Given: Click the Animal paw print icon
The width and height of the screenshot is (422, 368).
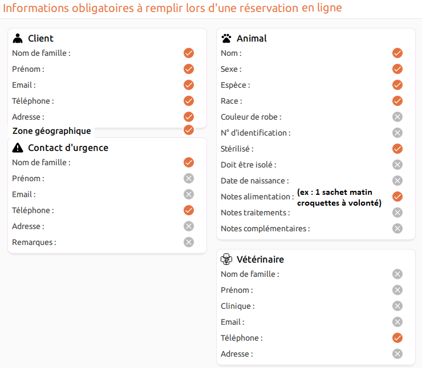Looking at the screenshot, I should click(x=226, y=38).
